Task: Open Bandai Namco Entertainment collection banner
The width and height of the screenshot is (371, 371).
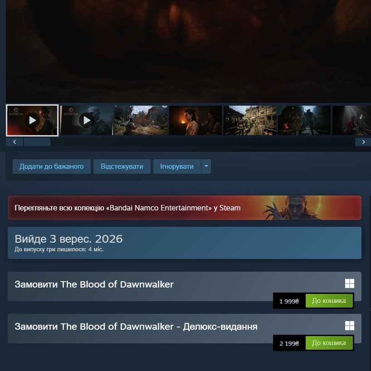Action: [x=185, y=208]
